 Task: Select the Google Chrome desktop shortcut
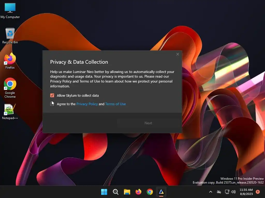[10, 88]
